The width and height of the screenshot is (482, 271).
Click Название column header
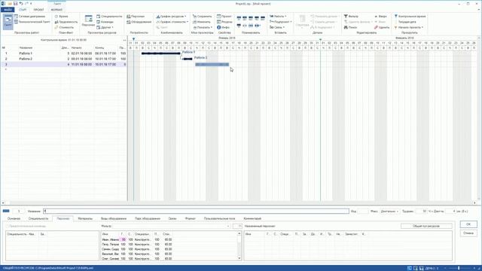26,48
